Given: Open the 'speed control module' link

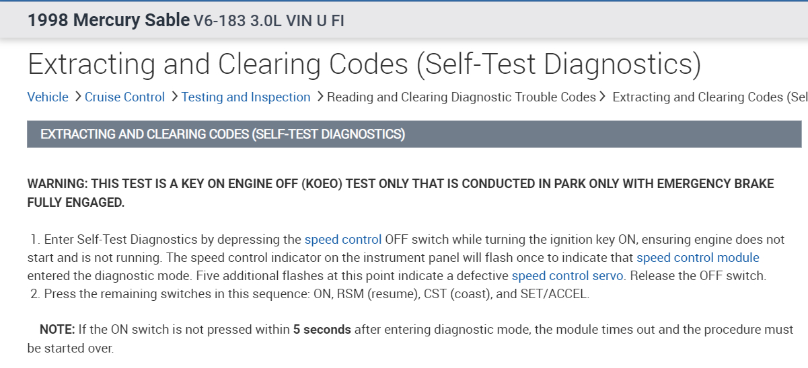Looking at the screenshot, I should (x=698, y=258).
